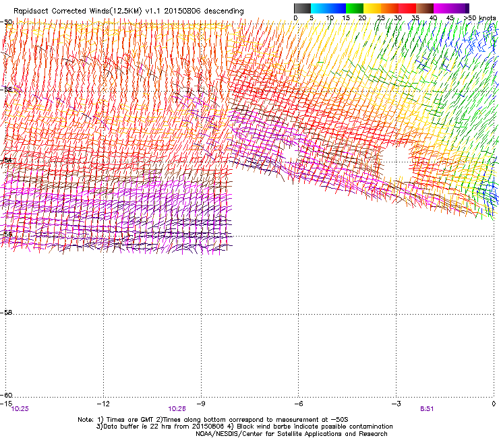Click the purple time stamp 8:51
This screenshot has height=438, width=499.
click(427, 409)
